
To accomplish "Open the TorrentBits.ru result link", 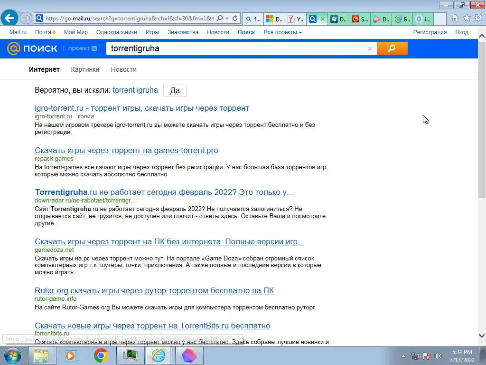I will tap(152, 326).
